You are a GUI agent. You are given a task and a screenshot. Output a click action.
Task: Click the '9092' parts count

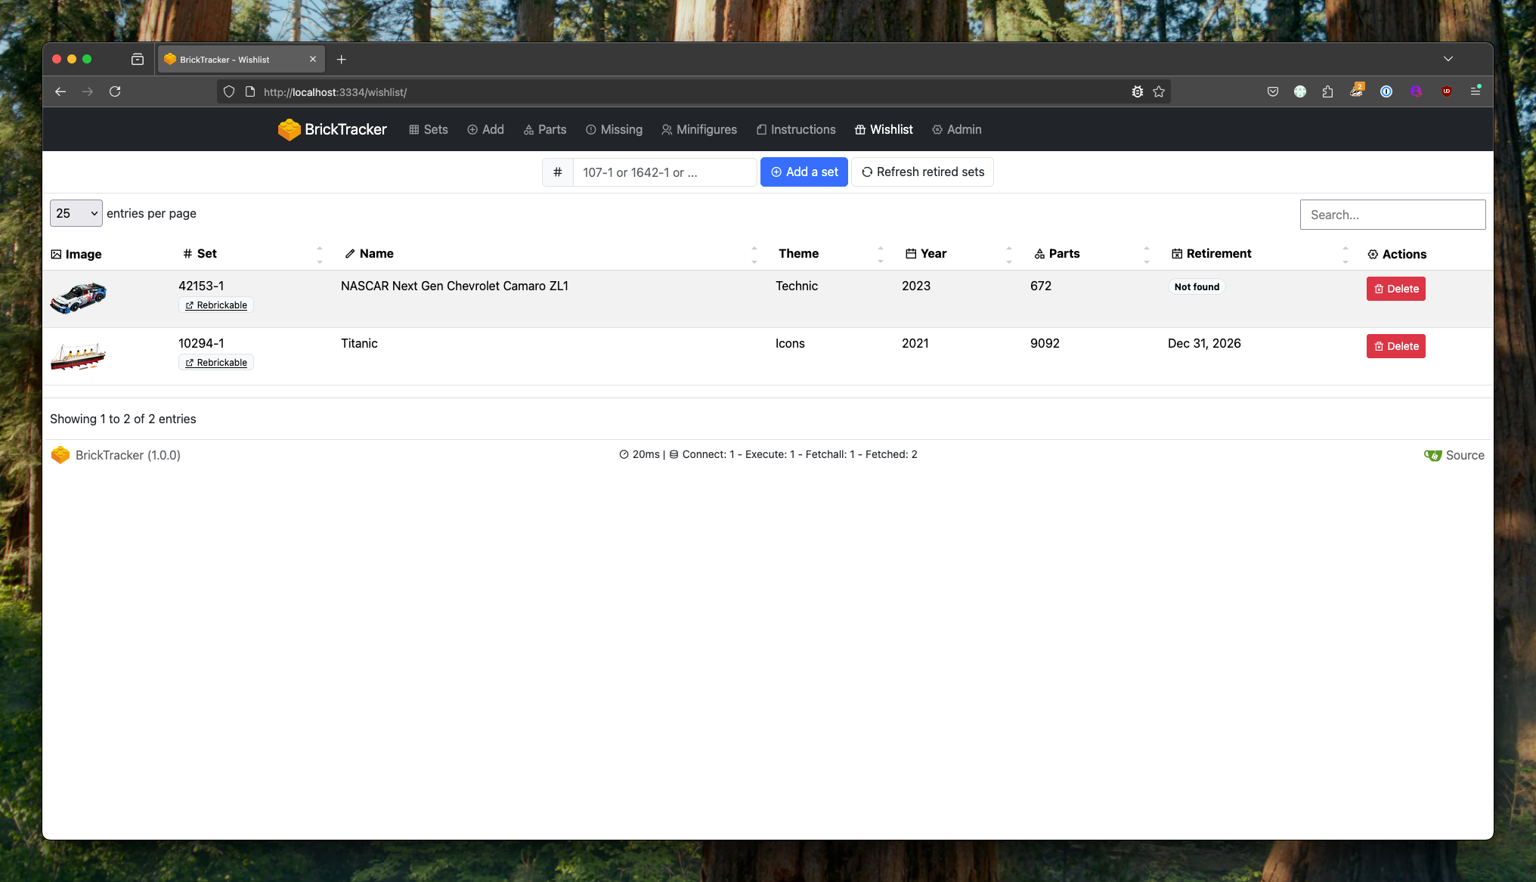point(1045,343)
